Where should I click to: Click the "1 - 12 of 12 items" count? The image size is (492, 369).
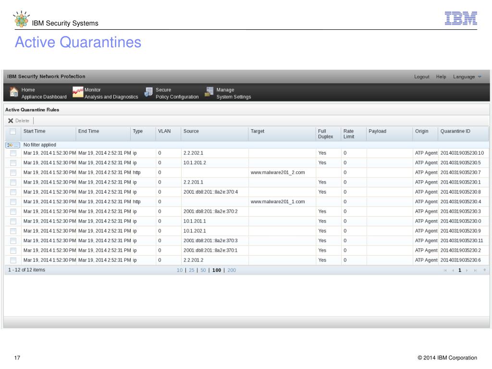click(27, 270)
